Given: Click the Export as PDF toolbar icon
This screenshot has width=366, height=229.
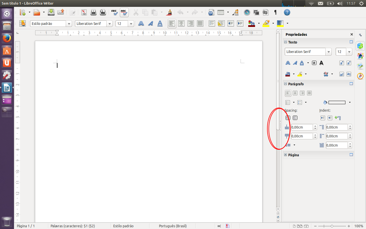Looking at the screenshot, I should coord(84,12).
